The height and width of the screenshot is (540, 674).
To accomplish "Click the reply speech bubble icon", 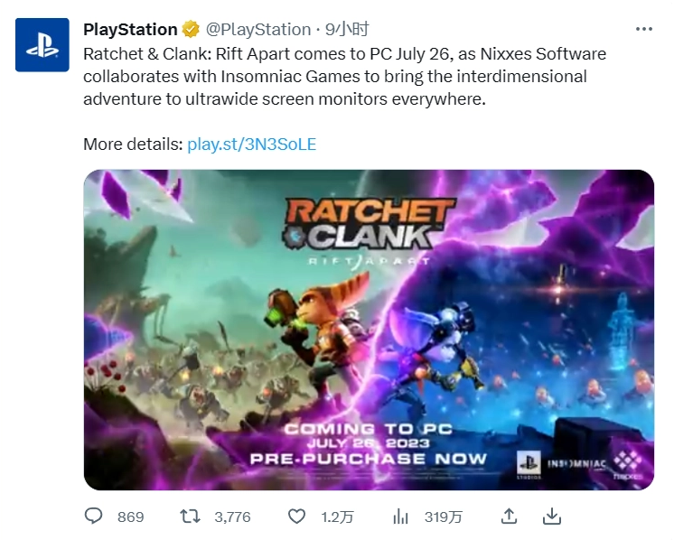I will coord(94,517).
